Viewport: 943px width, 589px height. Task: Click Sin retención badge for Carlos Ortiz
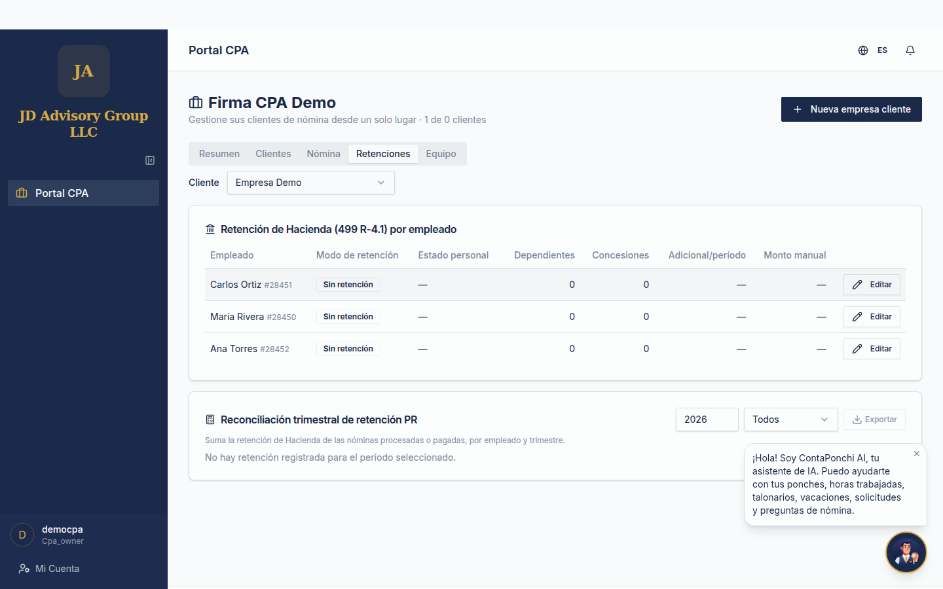[x=348, y=285]
